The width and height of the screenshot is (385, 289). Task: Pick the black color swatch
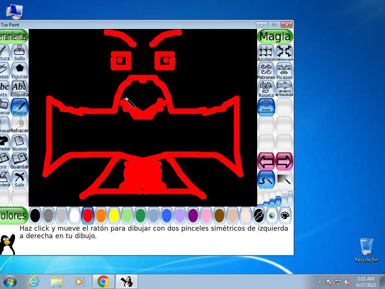35,216
